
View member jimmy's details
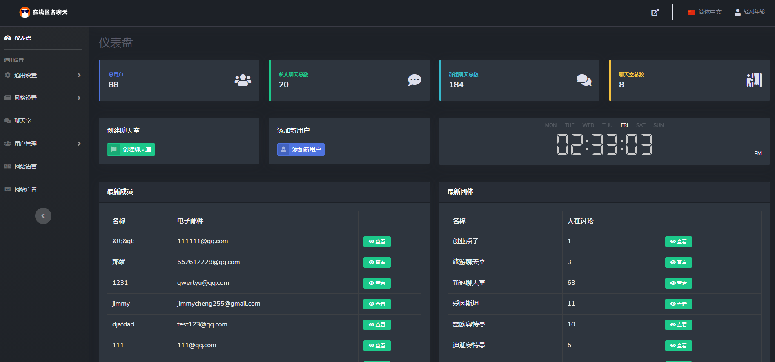[x=377, y=304]
